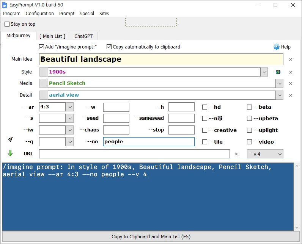Click the output scrollbar up arrow
This screenshot has width=302, height=244.
tap(297, 166)
